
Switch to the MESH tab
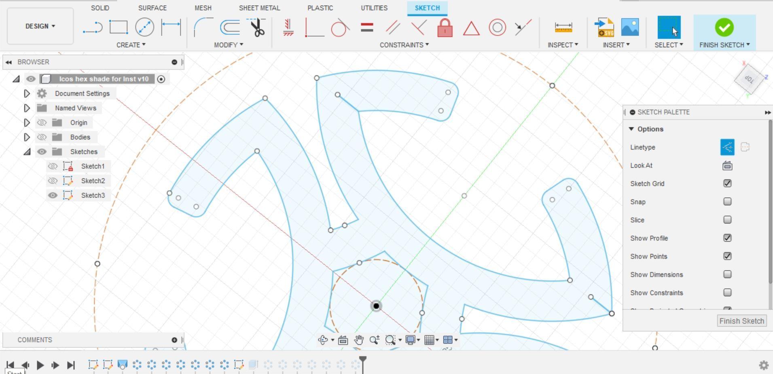click(203, 8)
